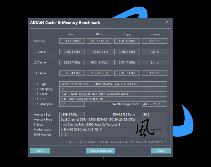Image resolution: width=211 pixels, height=167 pixels.
Task: Click L1 Cache Read 2493.5 GB/s
Action: pos(72,52)
